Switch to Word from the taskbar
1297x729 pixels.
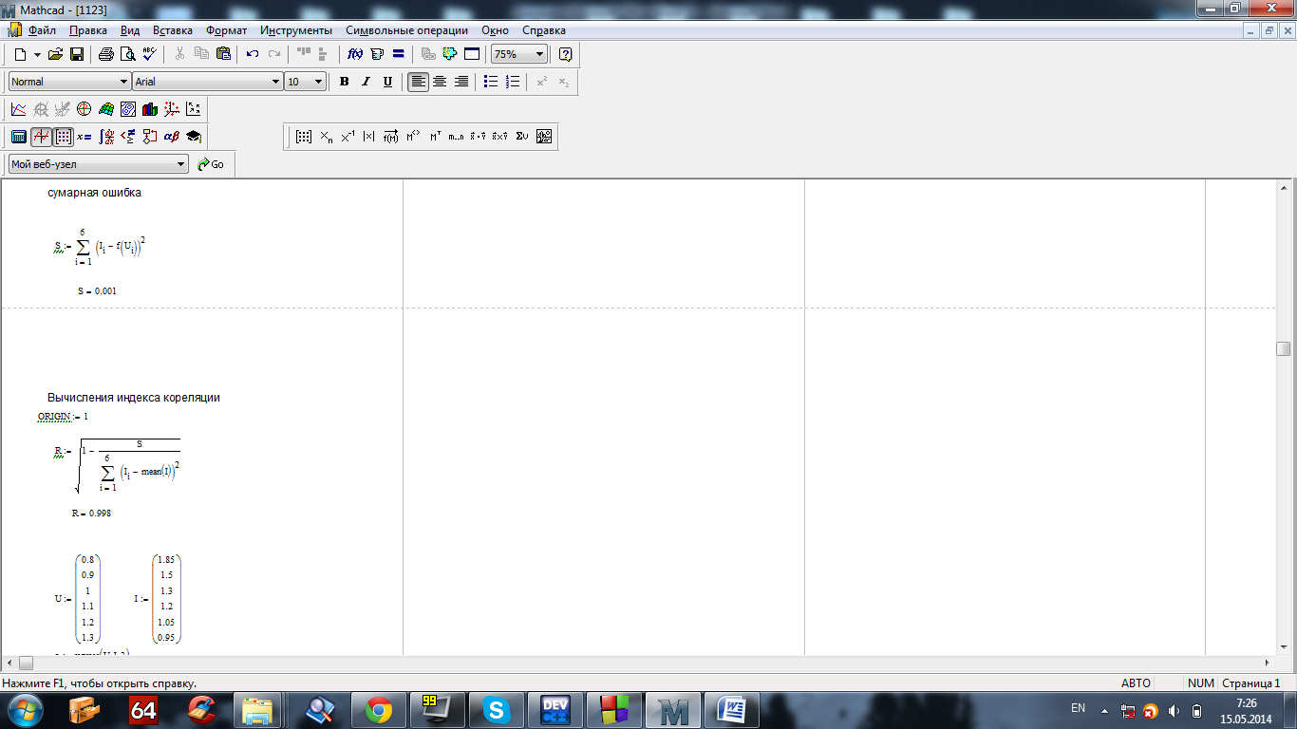tap(731, 710)
